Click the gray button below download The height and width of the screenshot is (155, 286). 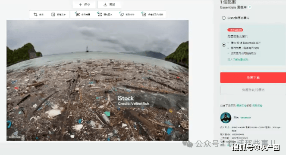pyautogui.click(x=253, y=90)
